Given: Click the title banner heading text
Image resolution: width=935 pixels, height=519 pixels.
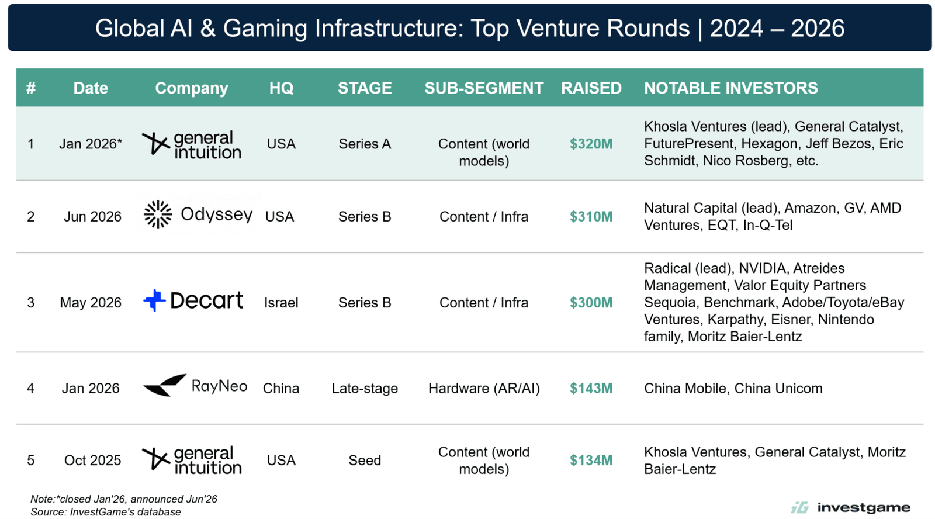Looking at the screenshot, I should [470, 28].
